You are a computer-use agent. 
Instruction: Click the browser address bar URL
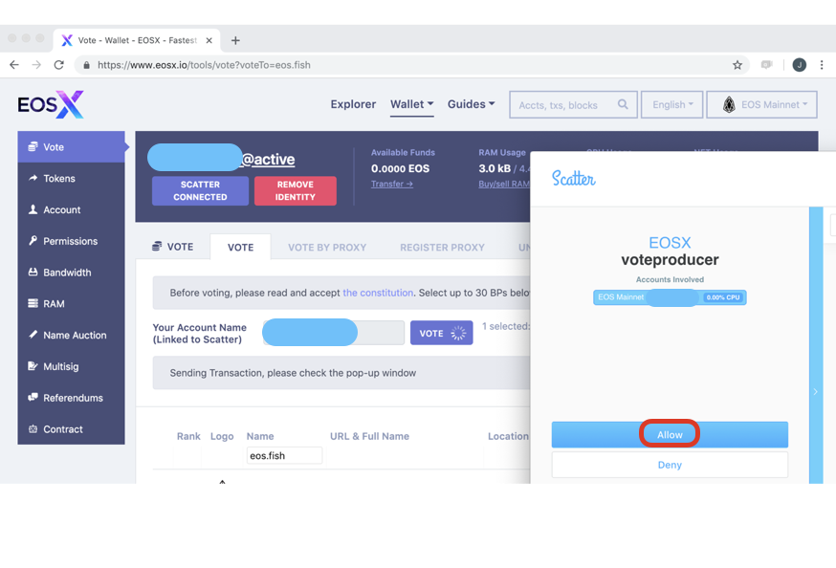[x=204, y=65]
